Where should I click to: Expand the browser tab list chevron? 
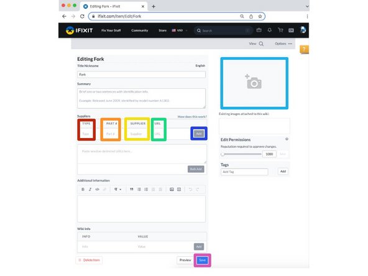pos(307,7)
